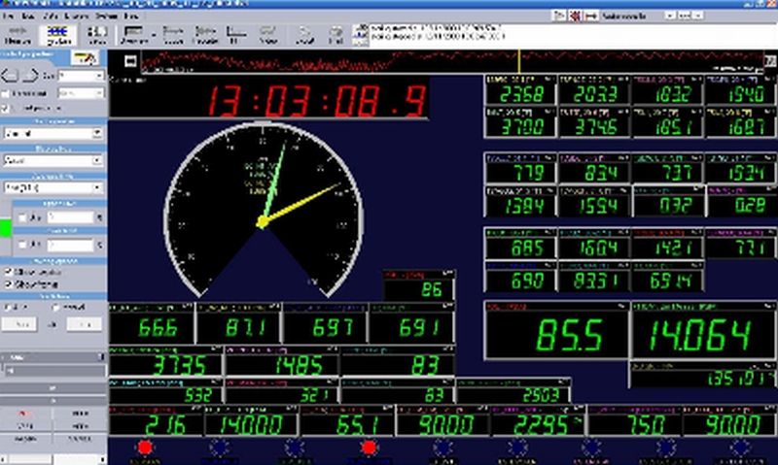Toggle the first checked Show checkbox
The height and width of the screenshot is (465, 778).
pos(9,272)
